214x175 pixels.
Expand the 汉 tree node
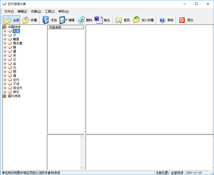[5, 35]
